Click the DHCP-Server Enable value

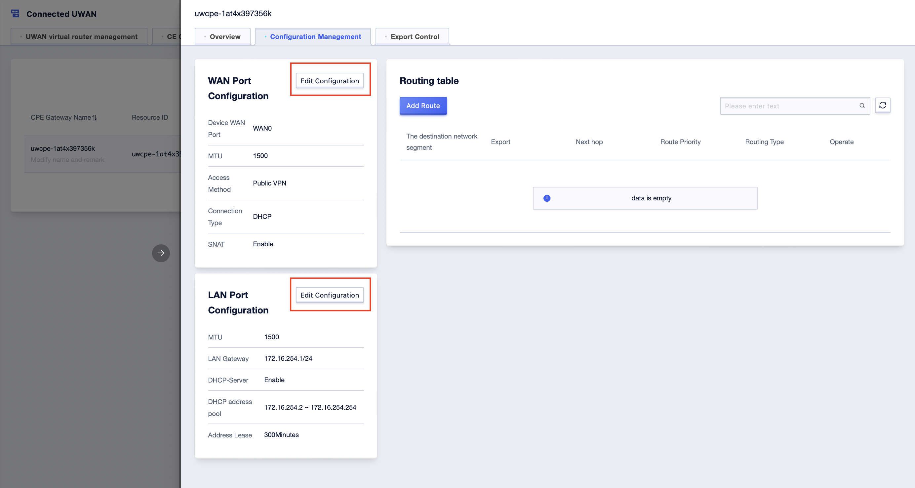click(274, 380)
